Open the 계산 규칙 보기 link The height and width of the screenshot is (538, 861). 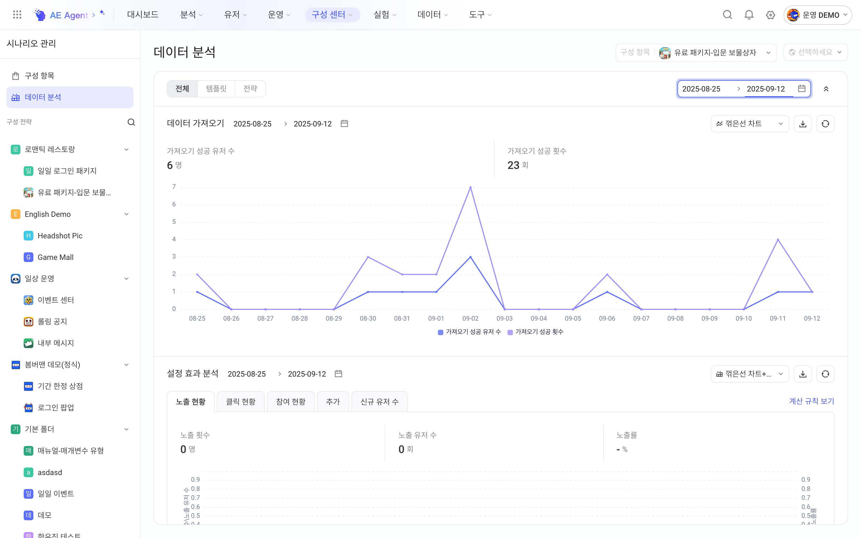(811, 401)
